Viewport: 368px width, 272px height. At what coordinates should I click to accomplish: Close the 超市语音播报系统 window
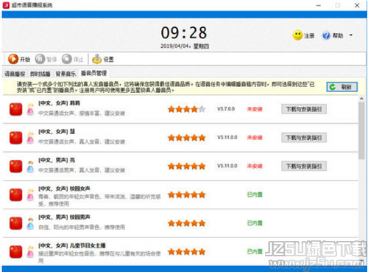(357, 5)
